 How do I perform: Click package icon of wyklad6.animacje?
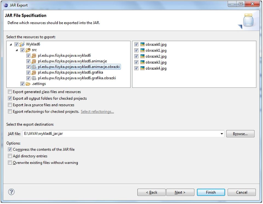click(34, 61)
